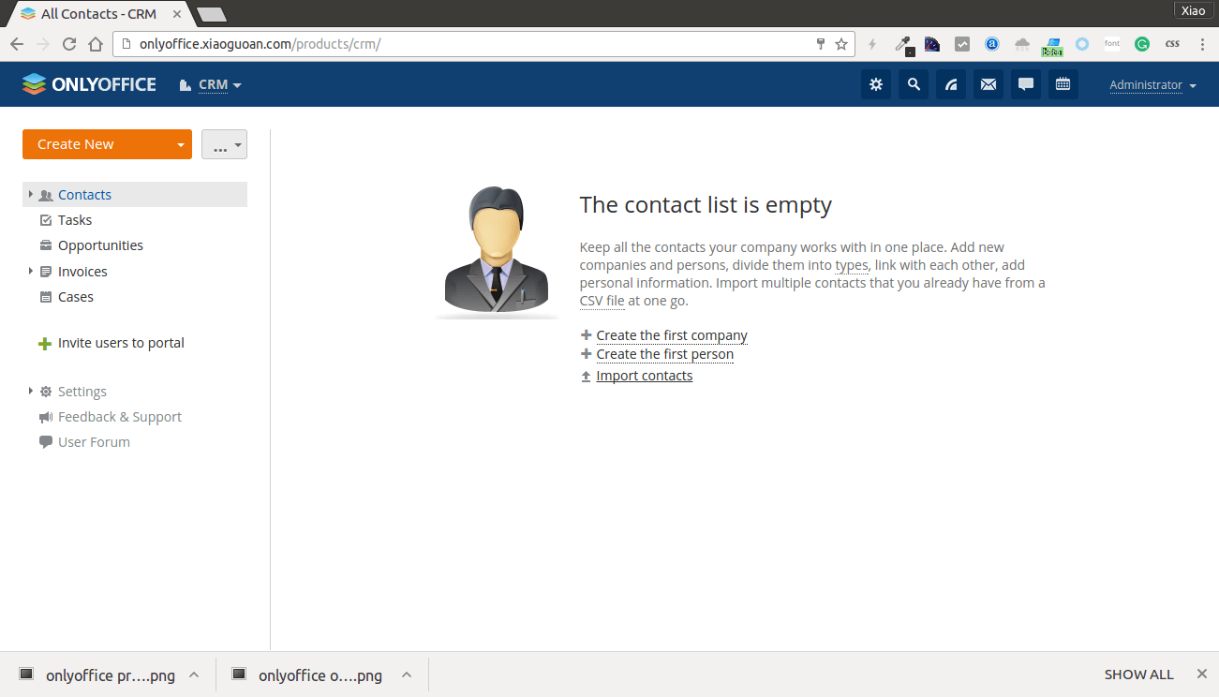Click the "Import contacts" link
Image resolution: width=1219 pixels, height=697 pixels.
point(645,376)
